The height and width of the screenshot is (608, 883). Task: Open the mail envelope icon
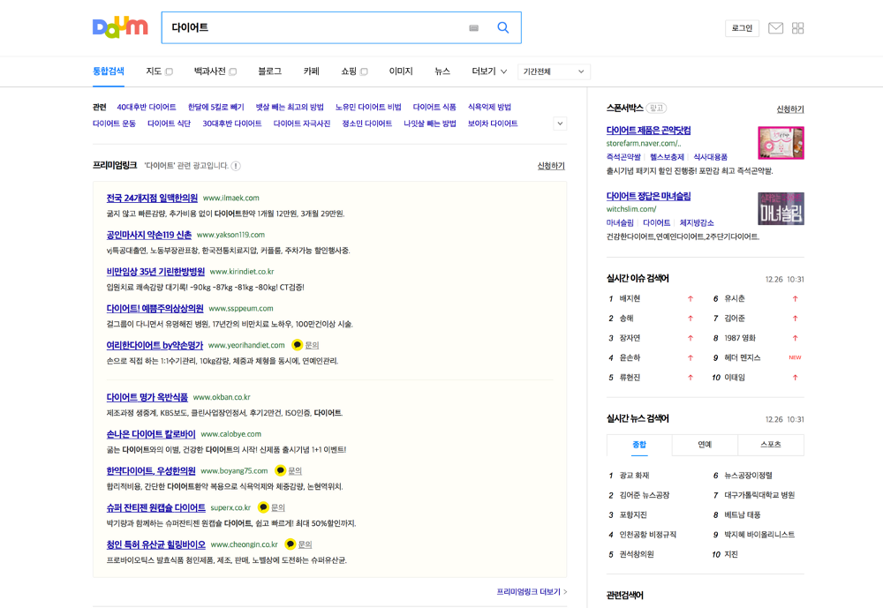[x=775, y=28]
